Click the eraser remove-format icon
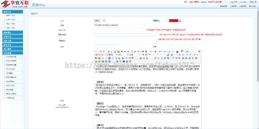The image size is (259, 129). [132, 51]
